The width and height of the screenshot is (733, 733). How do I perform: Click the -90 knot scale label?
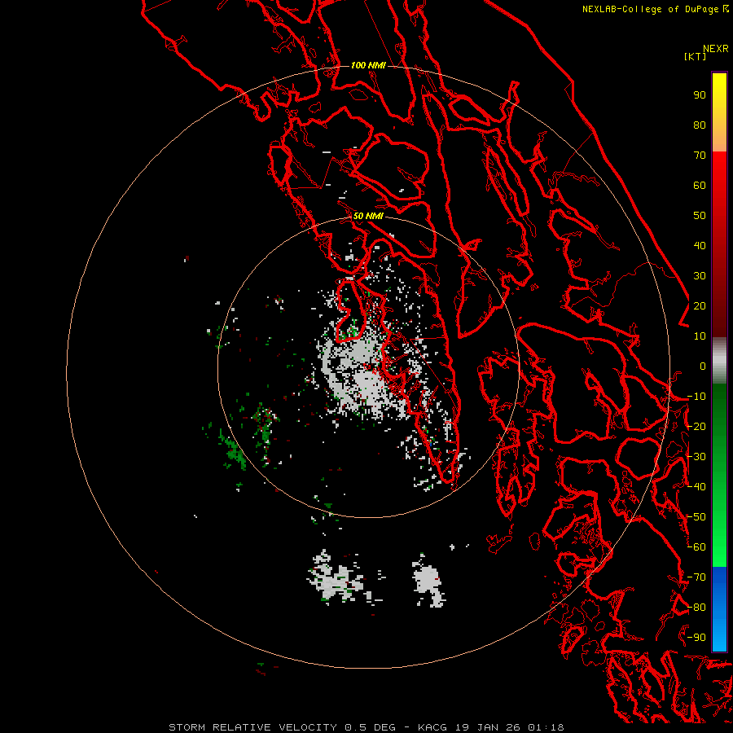click(696, 638)
